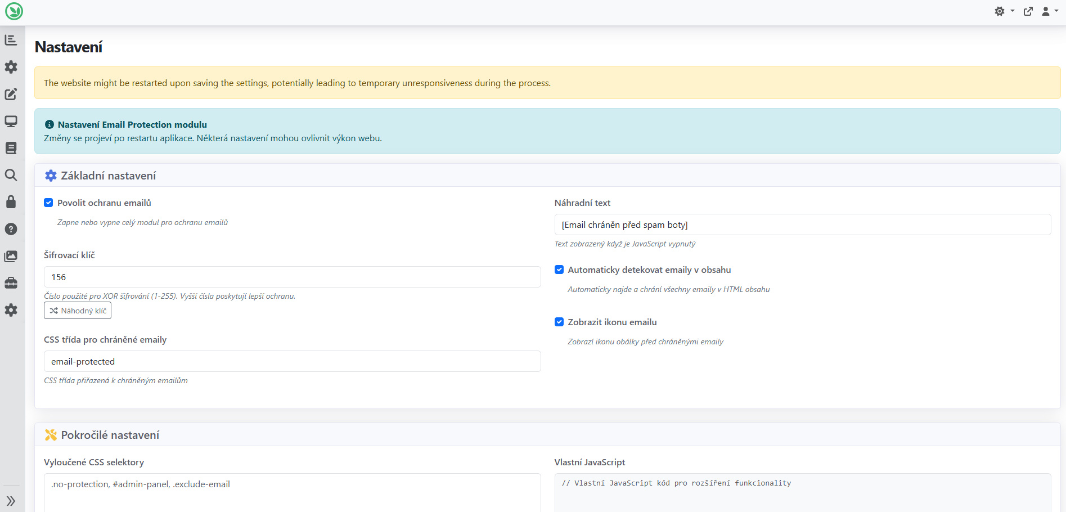Image resolution: width=1066 pixels, height=512 pixels.
Task: Toggle Automaticky detekovat emaily v obsahu checkbox
Action: point(559,270)
